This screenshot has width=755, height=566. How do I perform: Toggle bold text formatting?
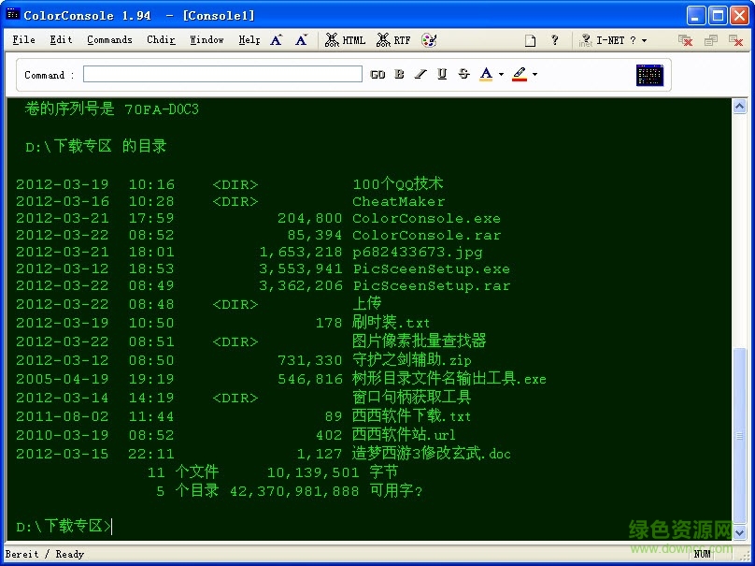click(399, 73)
